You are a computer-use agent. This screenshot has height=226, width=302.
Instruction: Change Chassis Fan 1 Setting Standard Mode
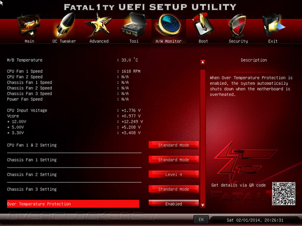click(174, 160)
